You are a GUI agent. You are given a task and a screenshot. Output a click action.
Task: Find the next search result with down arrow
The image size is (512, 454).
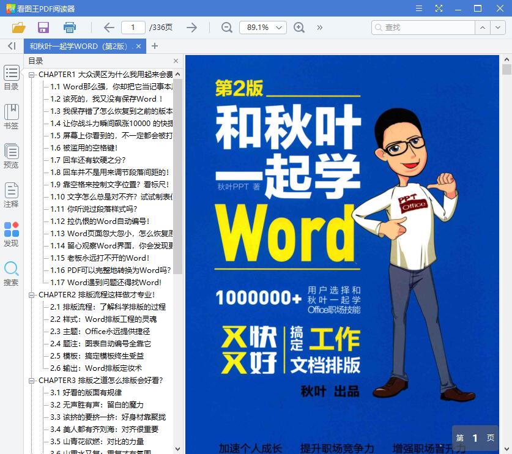pyautogui.click(x=498, y=28)
